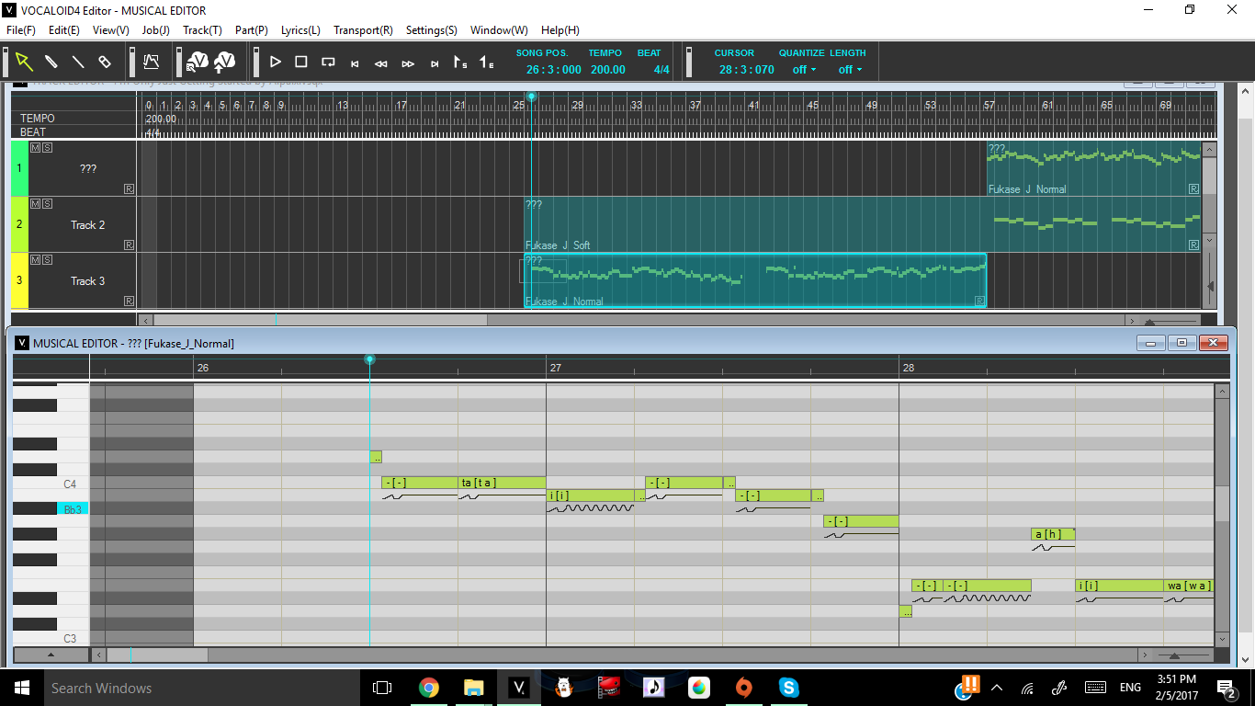The height and width of the screenshot is (706, 1255).
Task: Open the File menu
Action: (20, 30)
